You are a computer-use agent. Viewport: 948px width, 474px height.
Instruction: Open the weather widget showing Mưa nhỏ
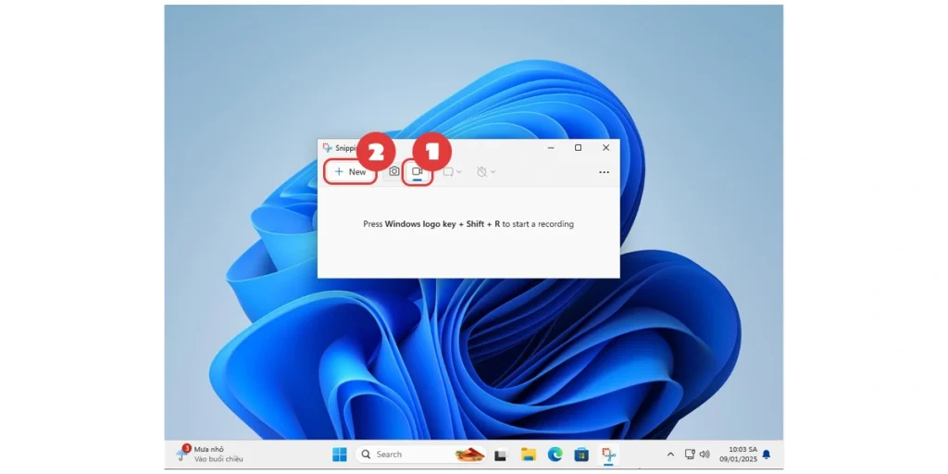tap(210, 454)
